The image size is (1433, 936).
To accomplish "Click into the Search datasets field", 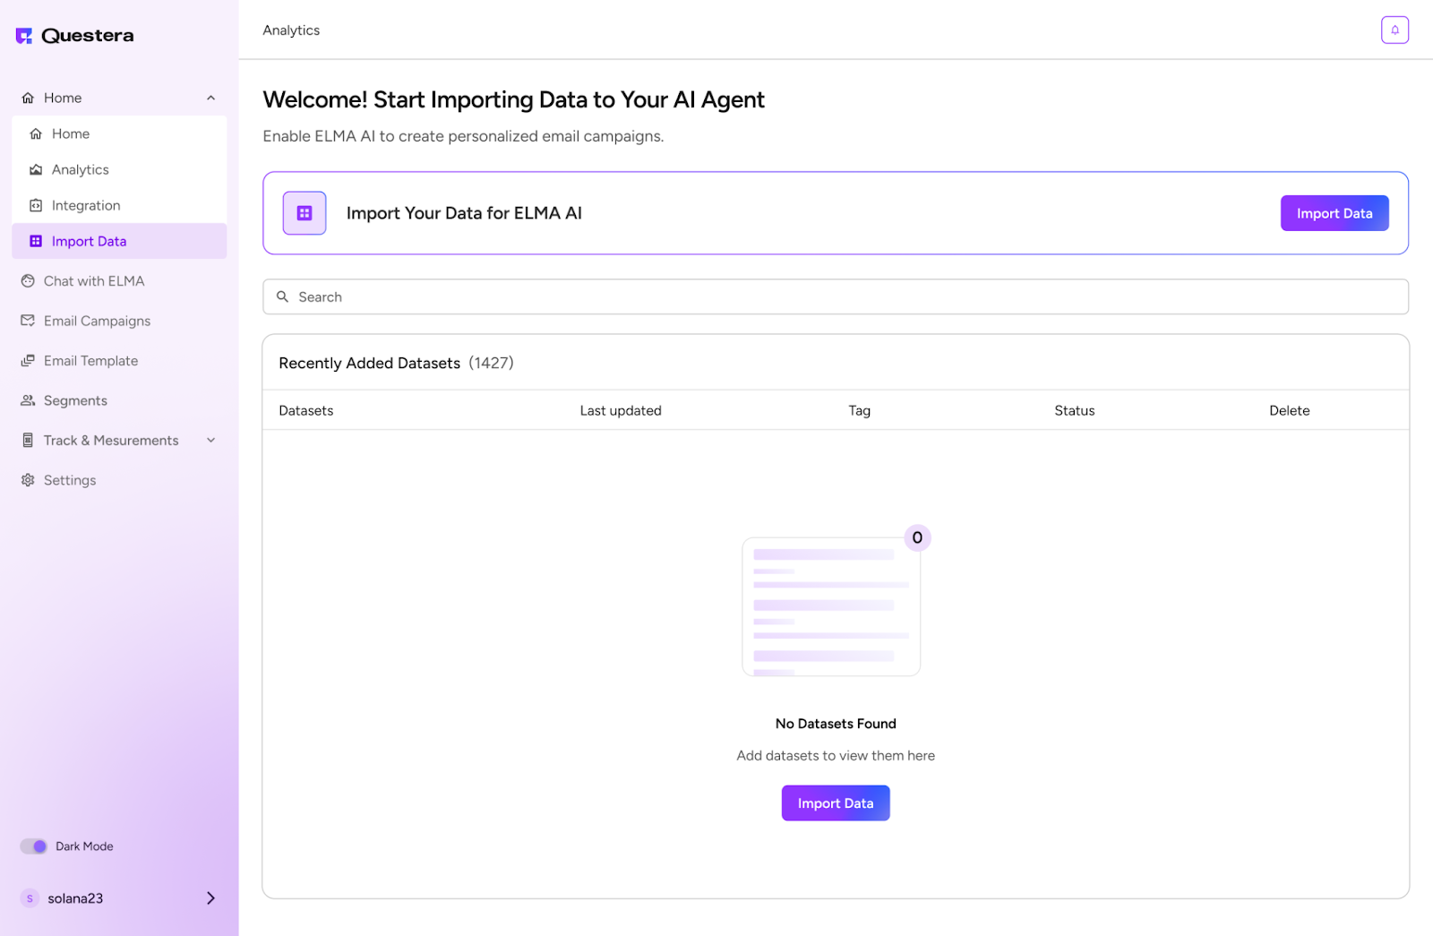I will (x=842, y=296).
